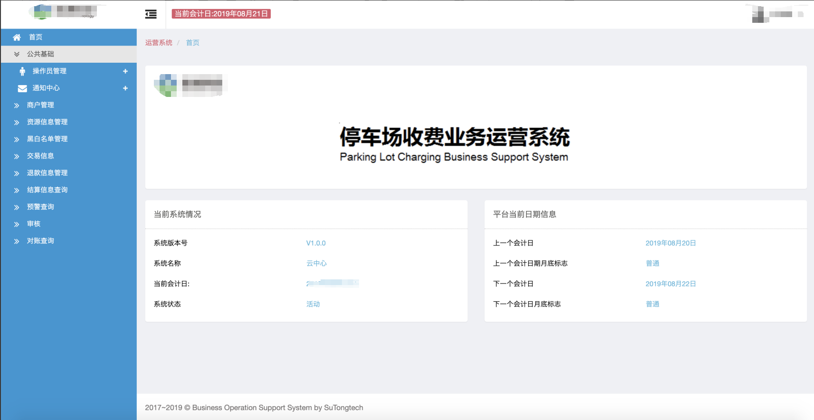
Task: Open 结算信息查询 menu
Action: click(68, 190)
